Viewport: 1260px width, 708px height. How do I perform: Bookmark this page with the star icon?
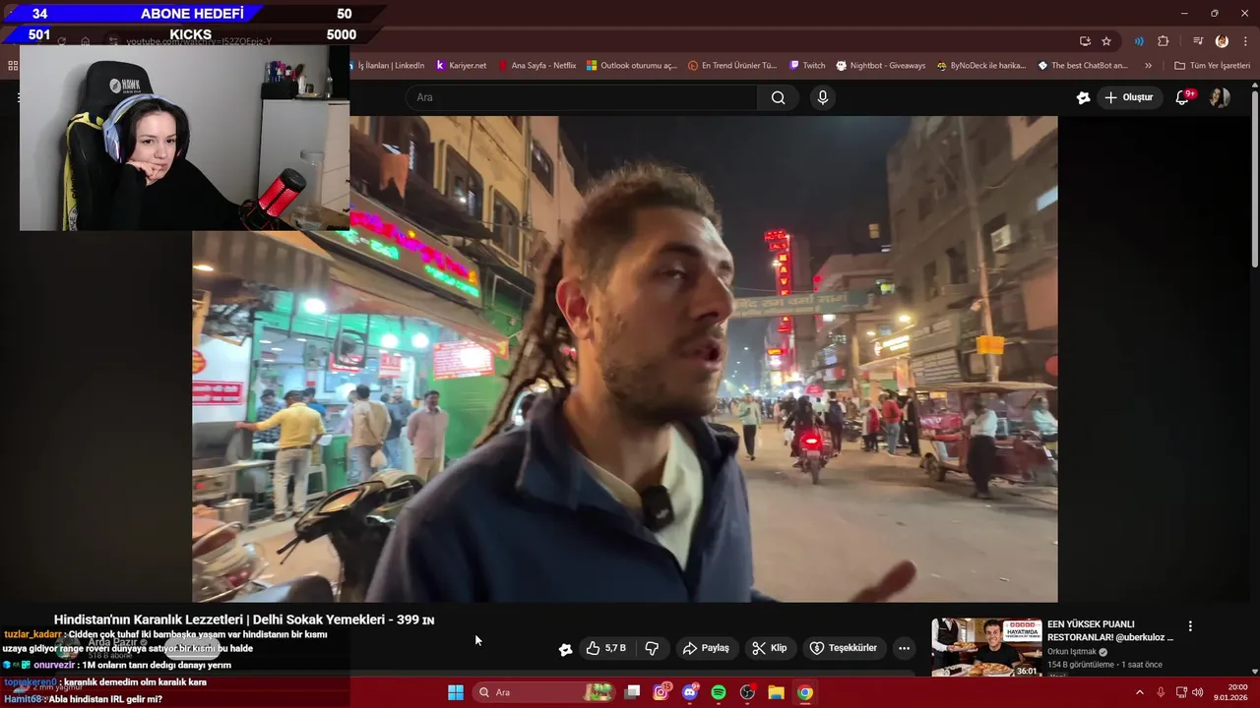click(x=1106, y=41)
